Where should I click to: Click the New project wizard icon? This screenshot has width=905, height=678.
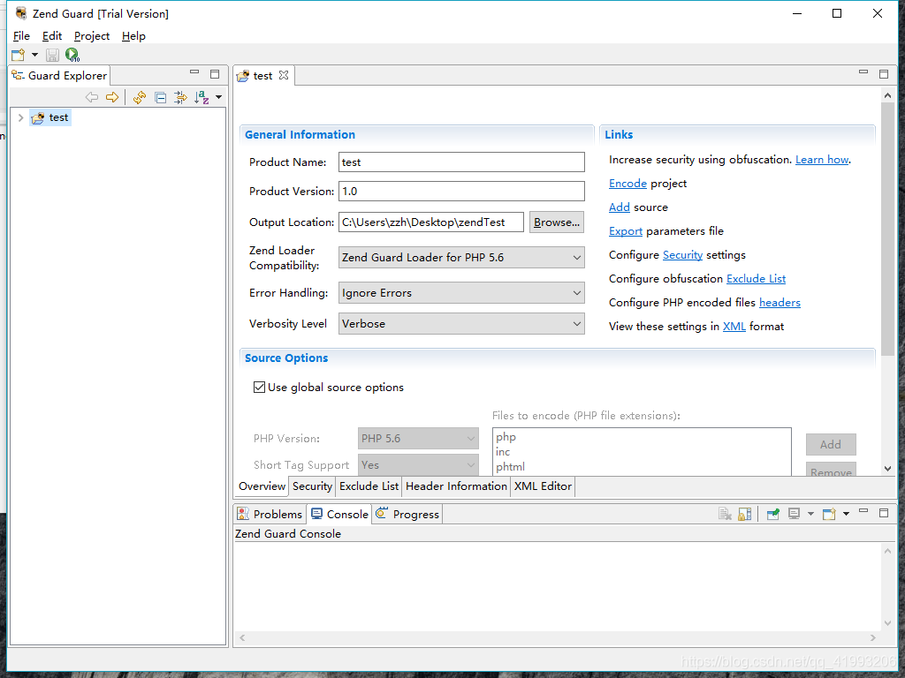18,55
